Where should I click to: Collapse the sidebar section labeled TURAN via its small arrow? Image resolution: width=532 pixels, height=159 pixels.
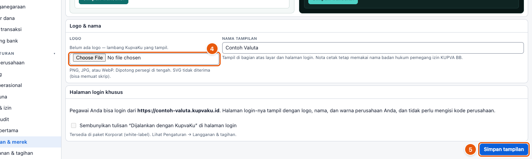click(x=54, y=53)
